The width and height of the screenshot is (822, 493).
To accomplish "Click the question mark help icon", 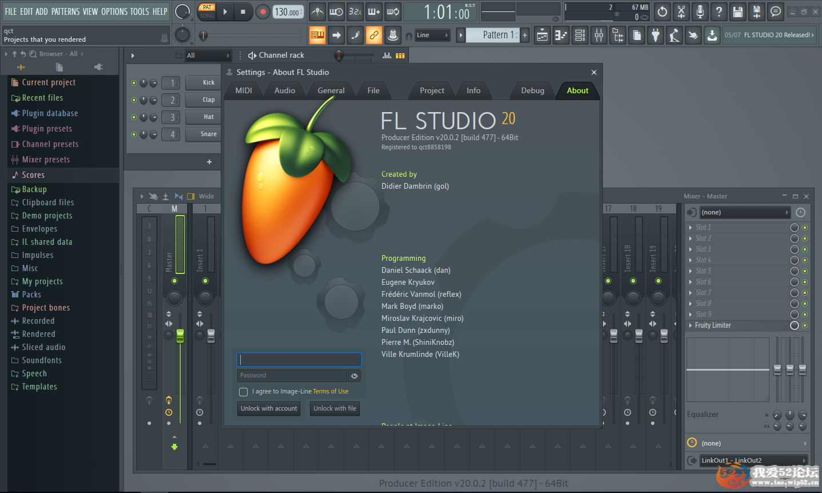I will 719,11.
